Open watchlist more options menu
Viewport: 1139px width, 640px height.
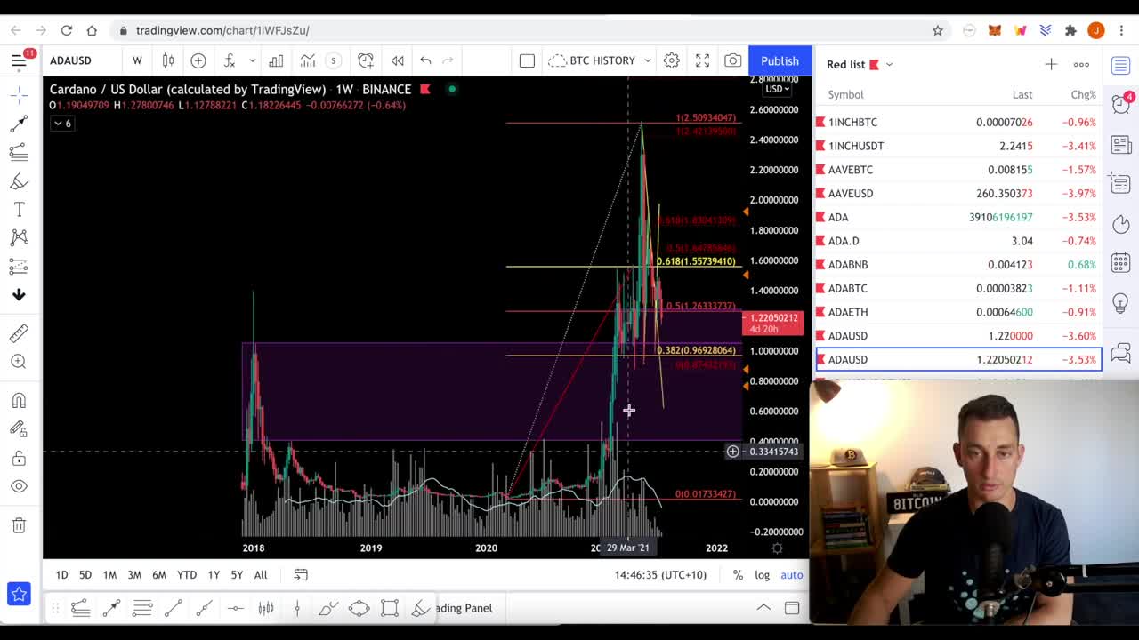[x=1081, y=64]
